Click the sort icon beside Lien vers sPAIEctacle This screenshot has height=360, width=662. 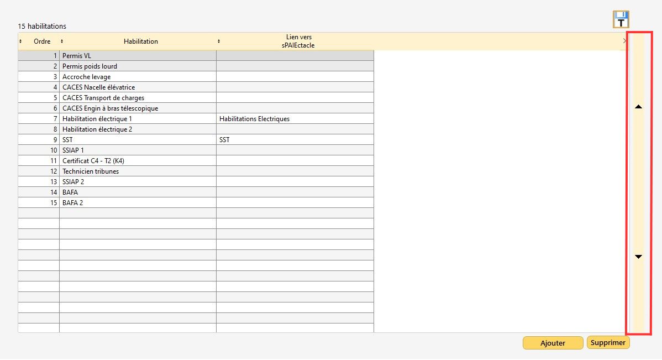(x=219, y=41)
